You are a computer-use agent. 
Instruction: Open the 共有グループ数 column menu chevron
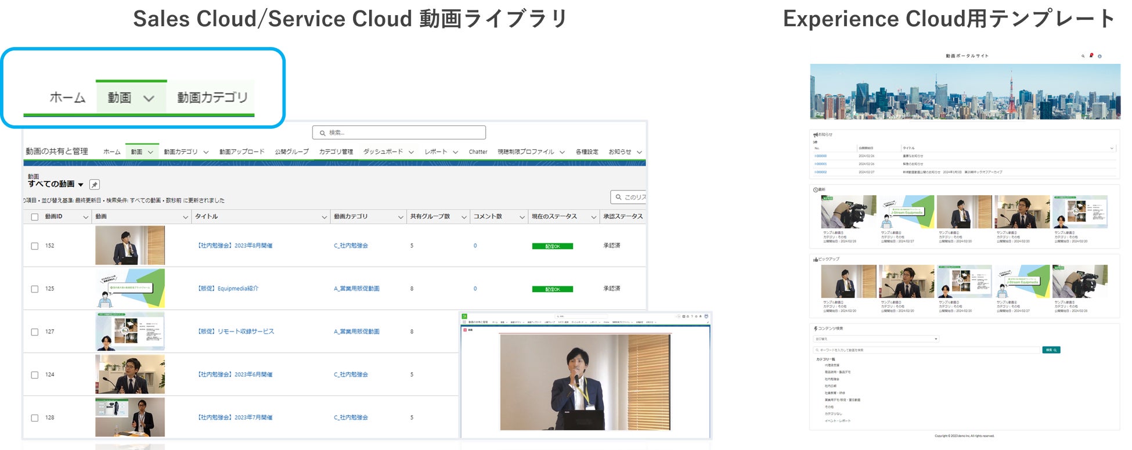464,217
